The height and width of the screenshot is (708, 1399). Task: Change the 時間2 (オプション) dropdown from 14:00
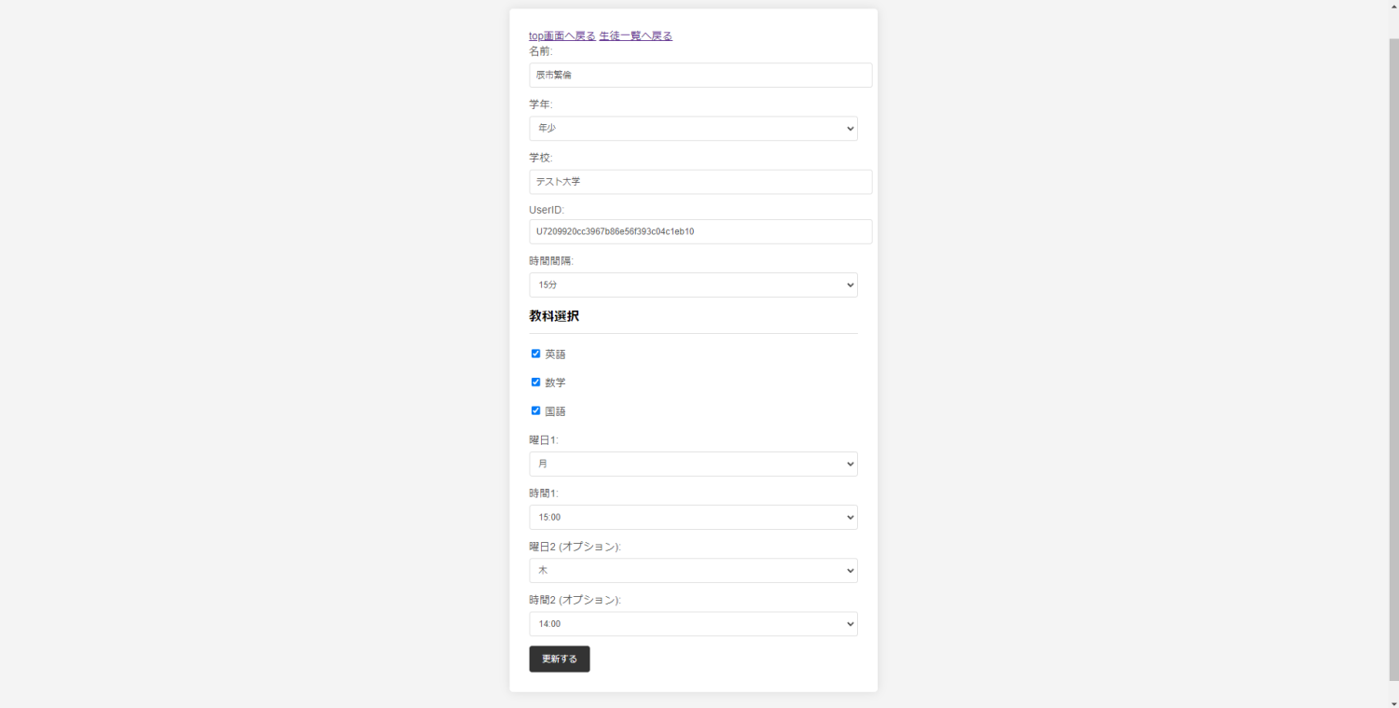point(692,624)
